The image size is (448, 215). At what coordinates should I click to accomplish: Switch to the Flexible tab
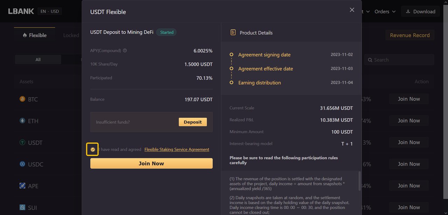coord(35,35)
